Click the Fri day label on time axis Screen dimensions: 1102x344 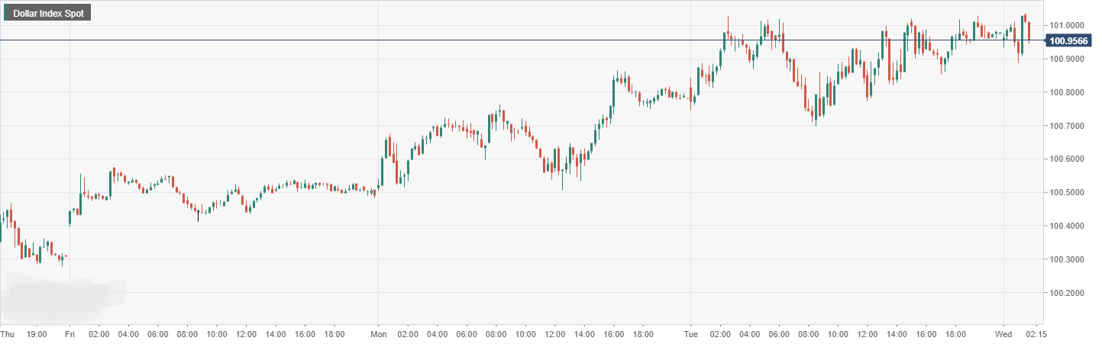coord(69,334)
